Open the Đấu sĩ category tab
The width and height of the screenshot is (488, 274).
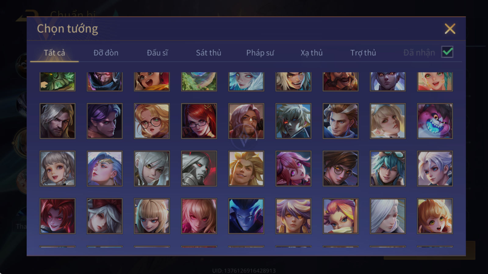pyautogui.click(x=157, y=53)
